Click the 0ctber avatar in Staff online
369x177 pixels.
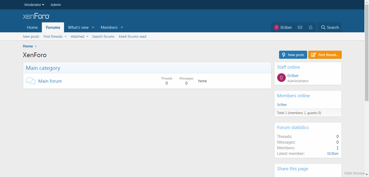[281, 78]
